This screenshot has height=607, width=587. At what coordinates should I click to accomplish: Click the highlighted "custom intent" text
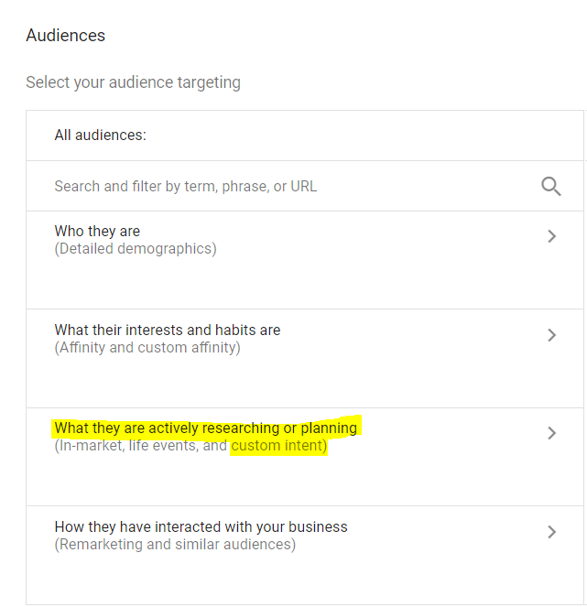click(x=279, y=446)
